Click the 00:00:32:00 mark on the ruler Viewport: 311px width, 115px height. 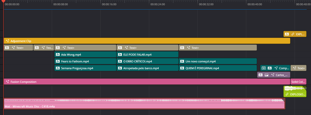(x=206, y=4)
